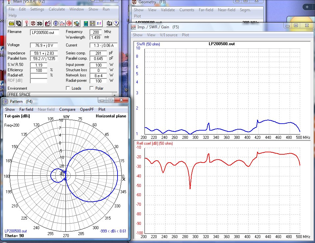Expand the V/I source menu
This screenshot has width=315, height=243.
(x=169, y=35)
